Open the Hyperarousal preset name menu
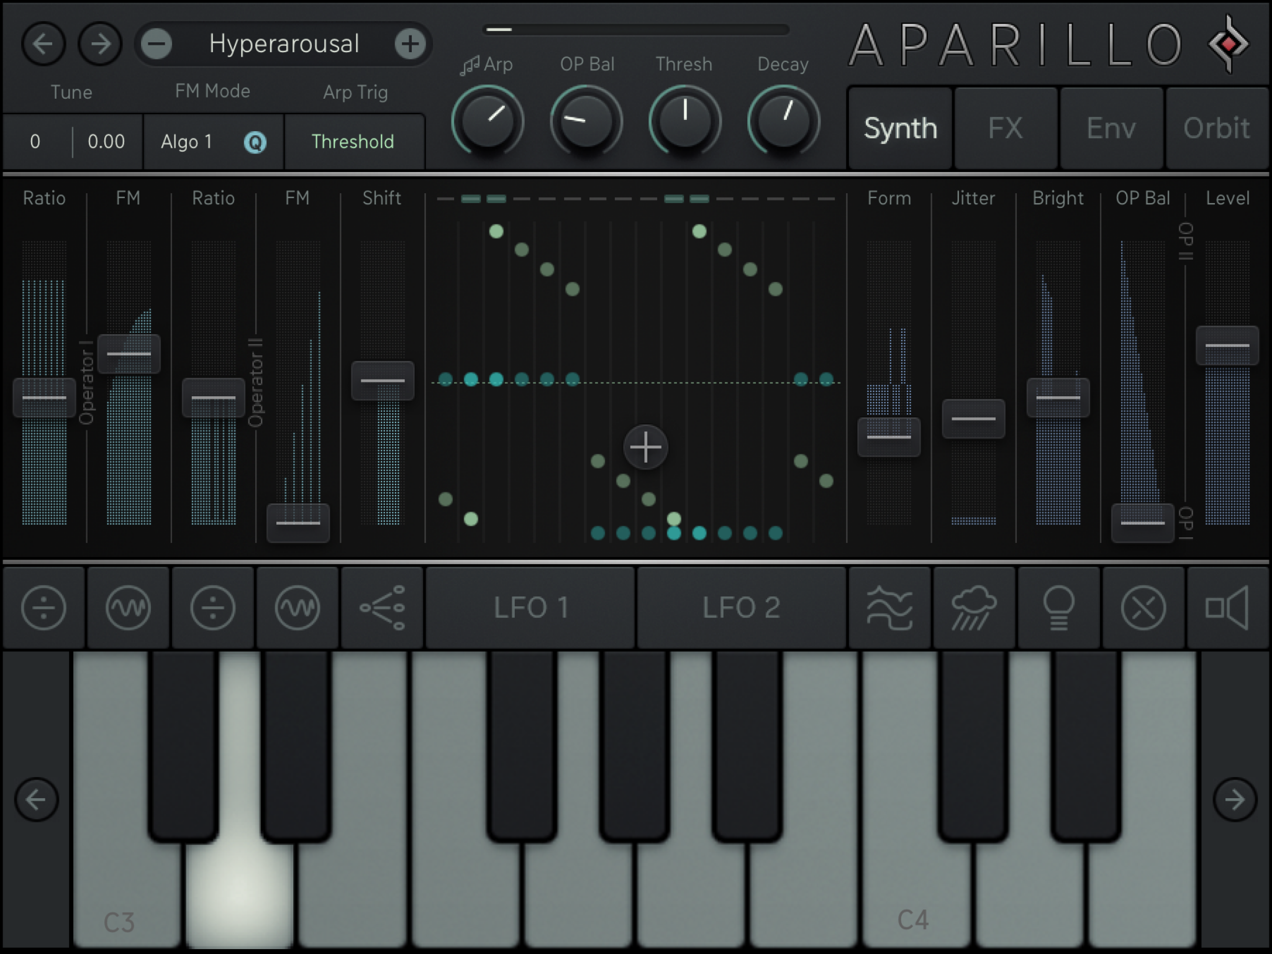 [284, 44]
